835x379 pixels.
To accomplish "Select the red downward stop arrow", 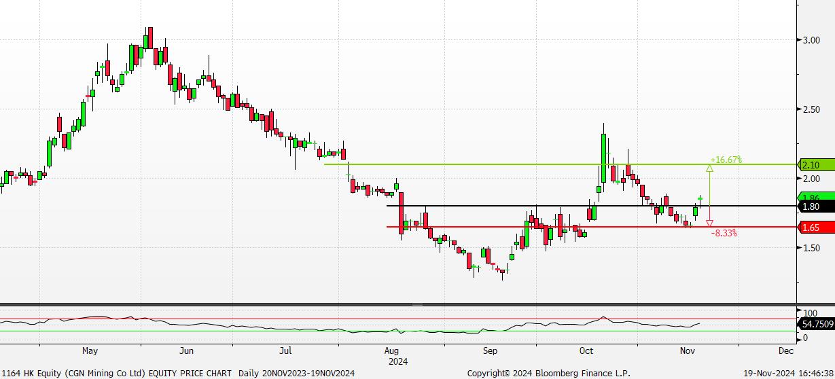I will (x=710, y=223).
